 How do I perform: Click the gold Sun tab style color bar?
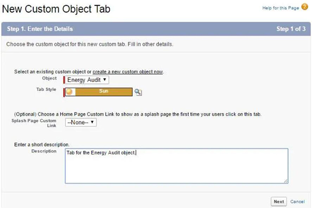point(104,92)
